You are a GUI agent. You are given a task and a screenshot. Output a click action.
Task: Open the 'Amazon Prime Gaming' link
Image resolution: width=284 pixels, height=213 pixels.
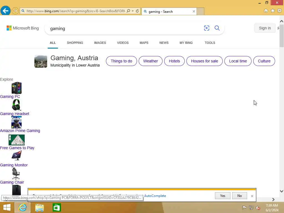(20, 131)
